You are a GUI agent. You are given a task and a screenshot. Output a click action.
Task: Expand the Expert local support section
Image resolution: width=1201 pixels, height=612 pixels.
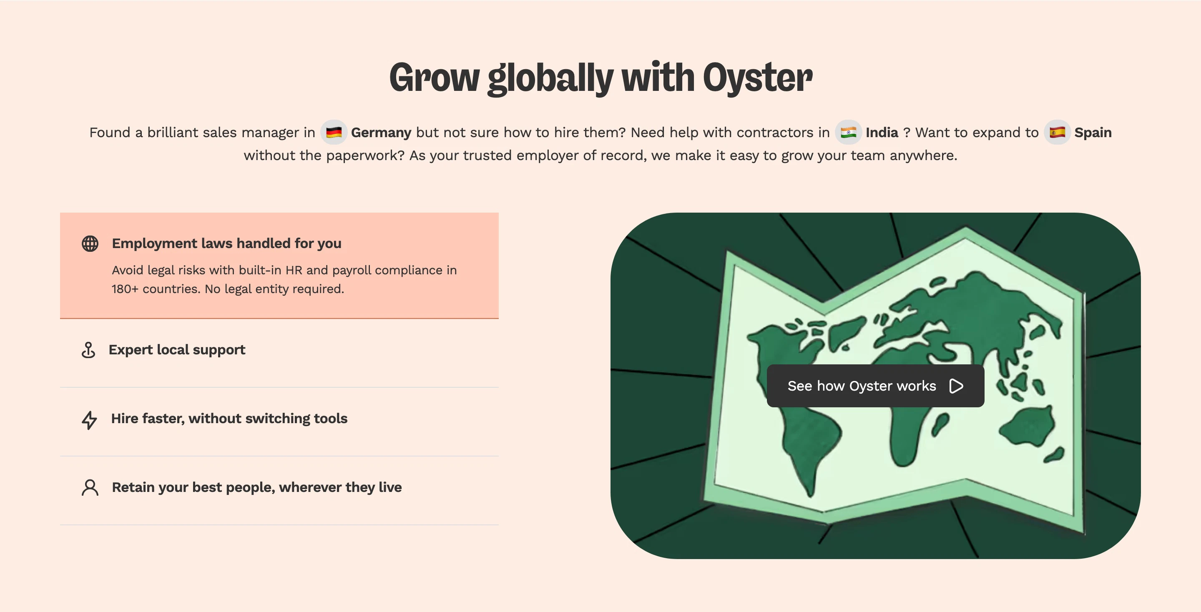click(279, 353)
